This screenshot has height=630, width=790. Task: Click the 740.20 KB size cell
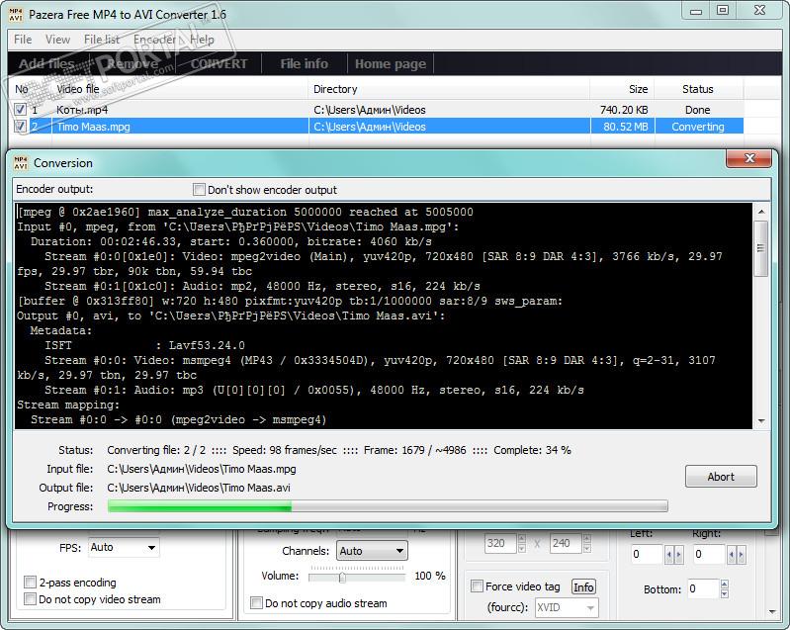623,110
